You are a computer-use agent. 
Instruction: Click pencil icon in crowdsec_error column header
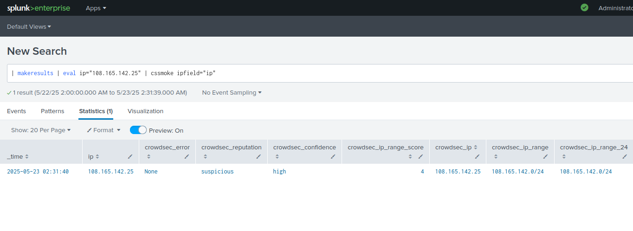(187, 157)
